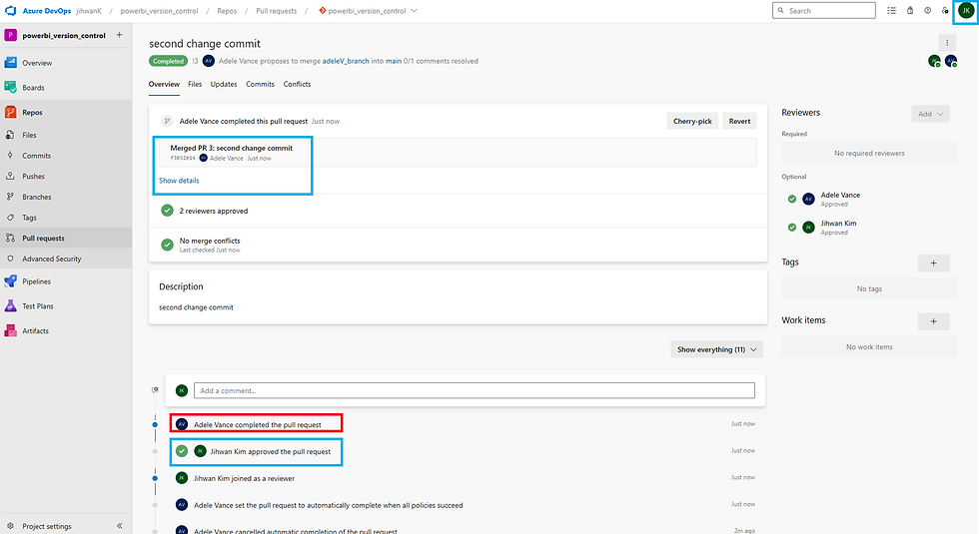
Task: Open the Boards icon in sidebar
Action: click(11, 88)
